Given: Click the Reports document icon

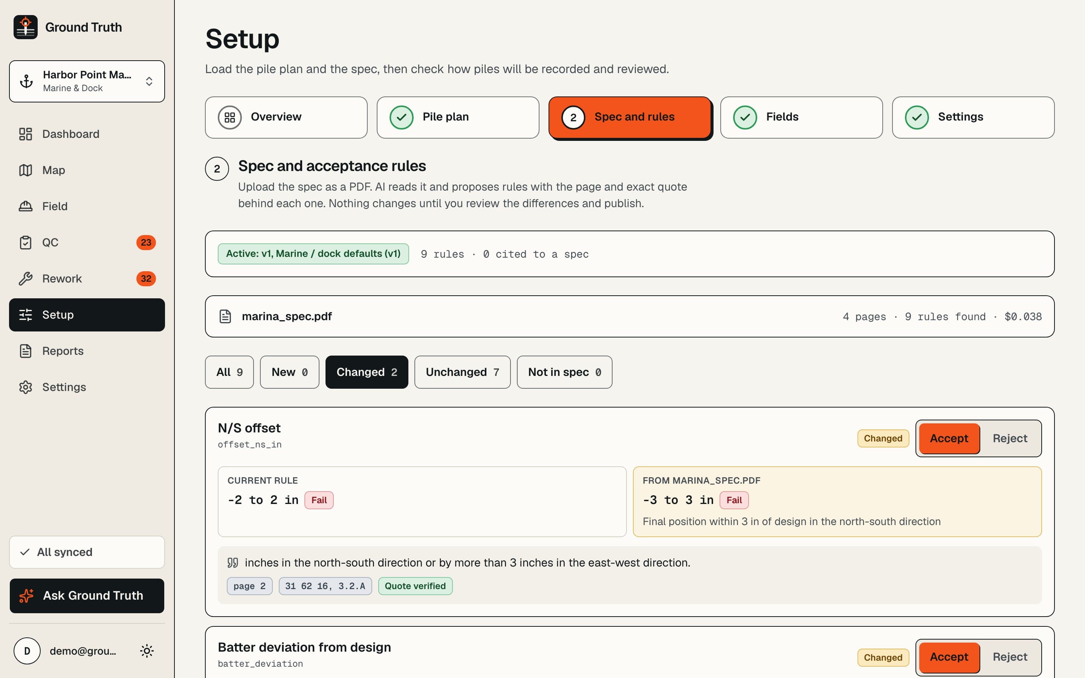Looking at the screenshot, I should tap(26, 351).
